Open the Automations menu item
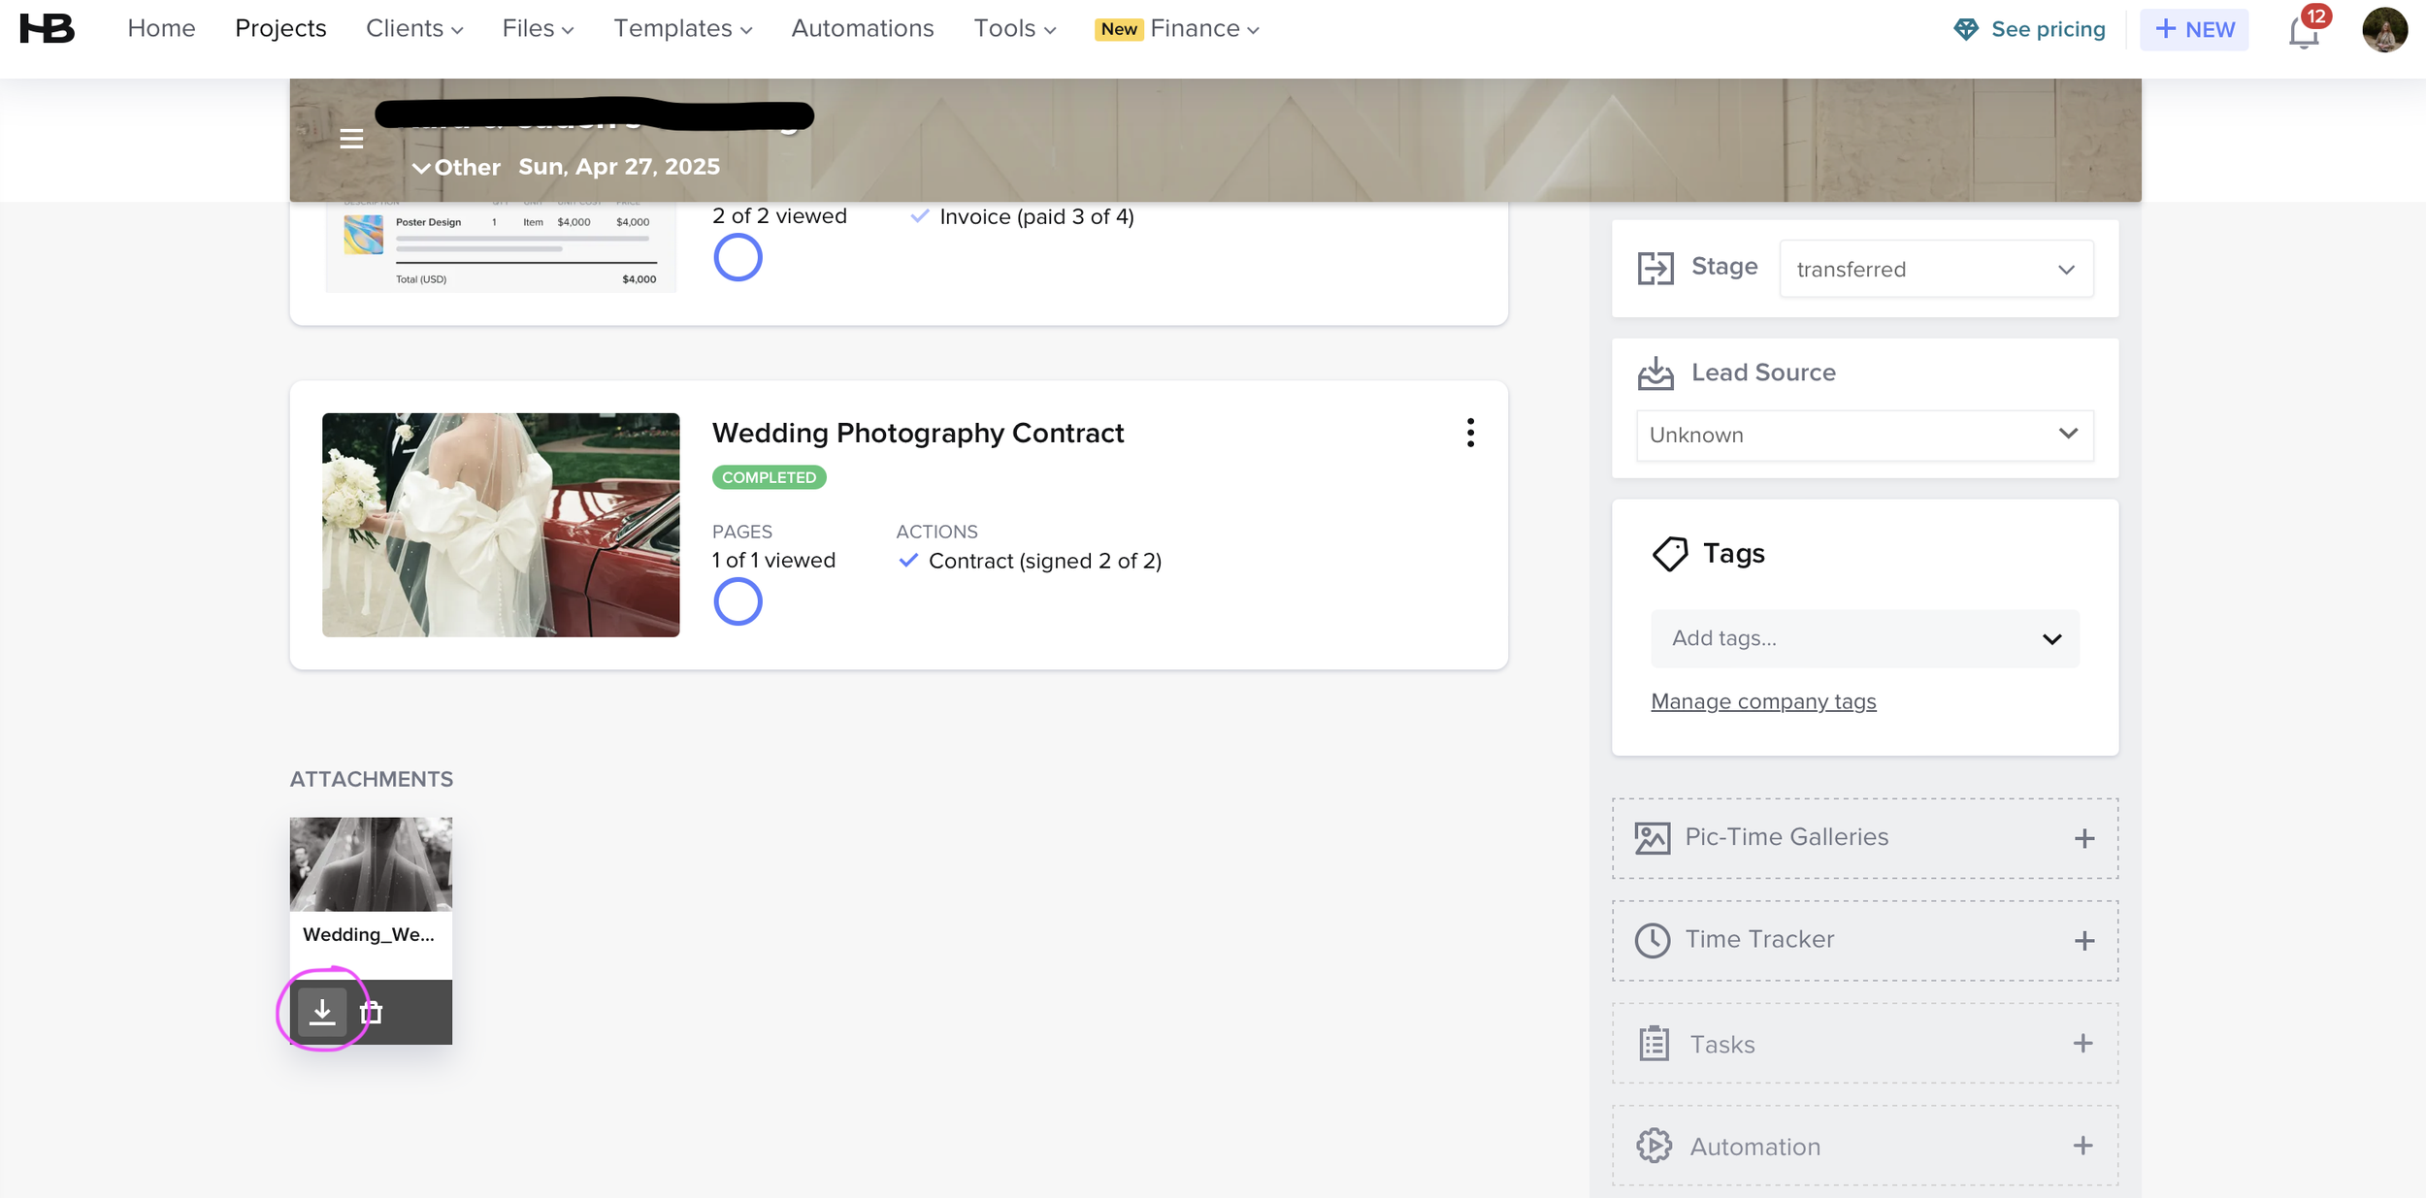 pyautogui.click(x=862, y=28)
